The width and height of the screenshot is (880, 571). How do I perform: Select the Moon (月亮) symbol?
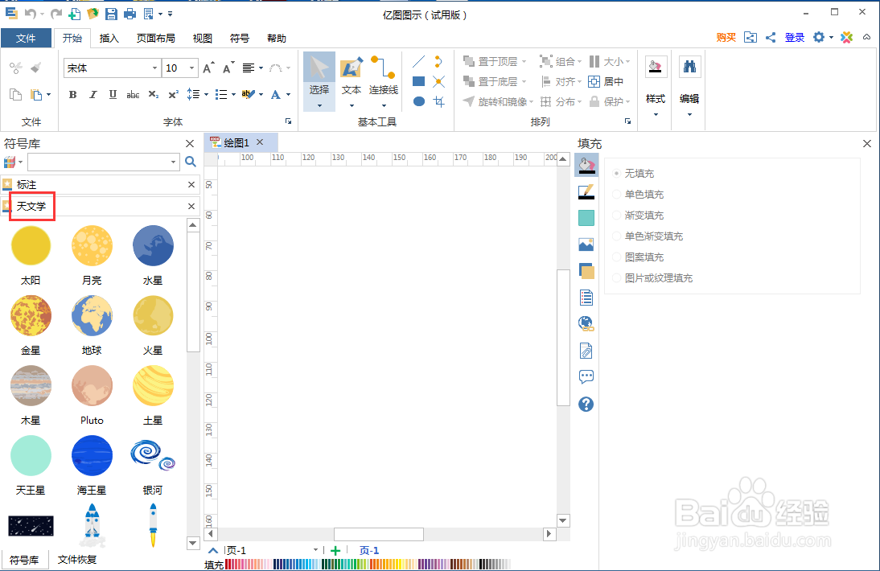(92, 245)
